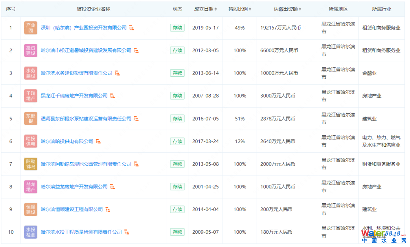This screenshot has width=410, height=247.
Task: Click the 产业园 logo badge in row 1
Action: pos(31,28)
